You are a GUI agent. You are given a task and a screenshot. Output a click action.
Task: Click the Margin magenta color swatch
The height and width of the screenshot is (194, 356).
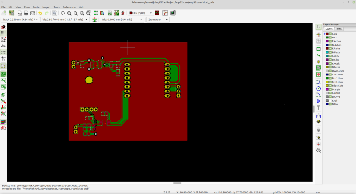coord(327,89)
